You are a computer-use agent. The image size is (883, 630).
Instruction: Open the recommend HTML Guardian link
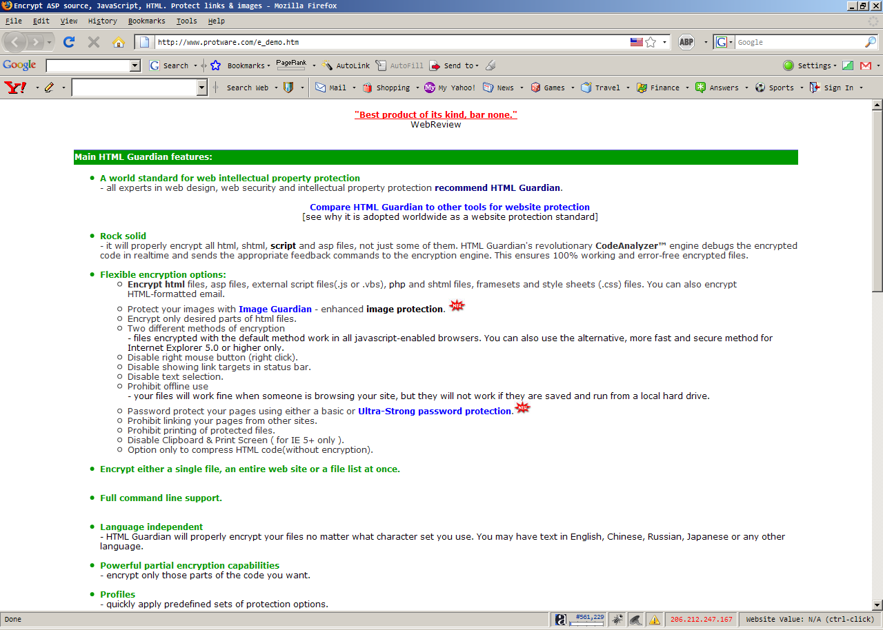pyautogui.click(x=497, y=187)
